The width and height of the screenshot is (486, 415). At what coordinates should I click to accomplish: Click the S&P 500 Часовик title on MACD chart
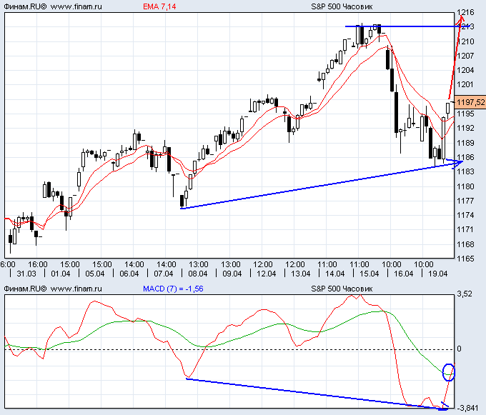[342, 289]
